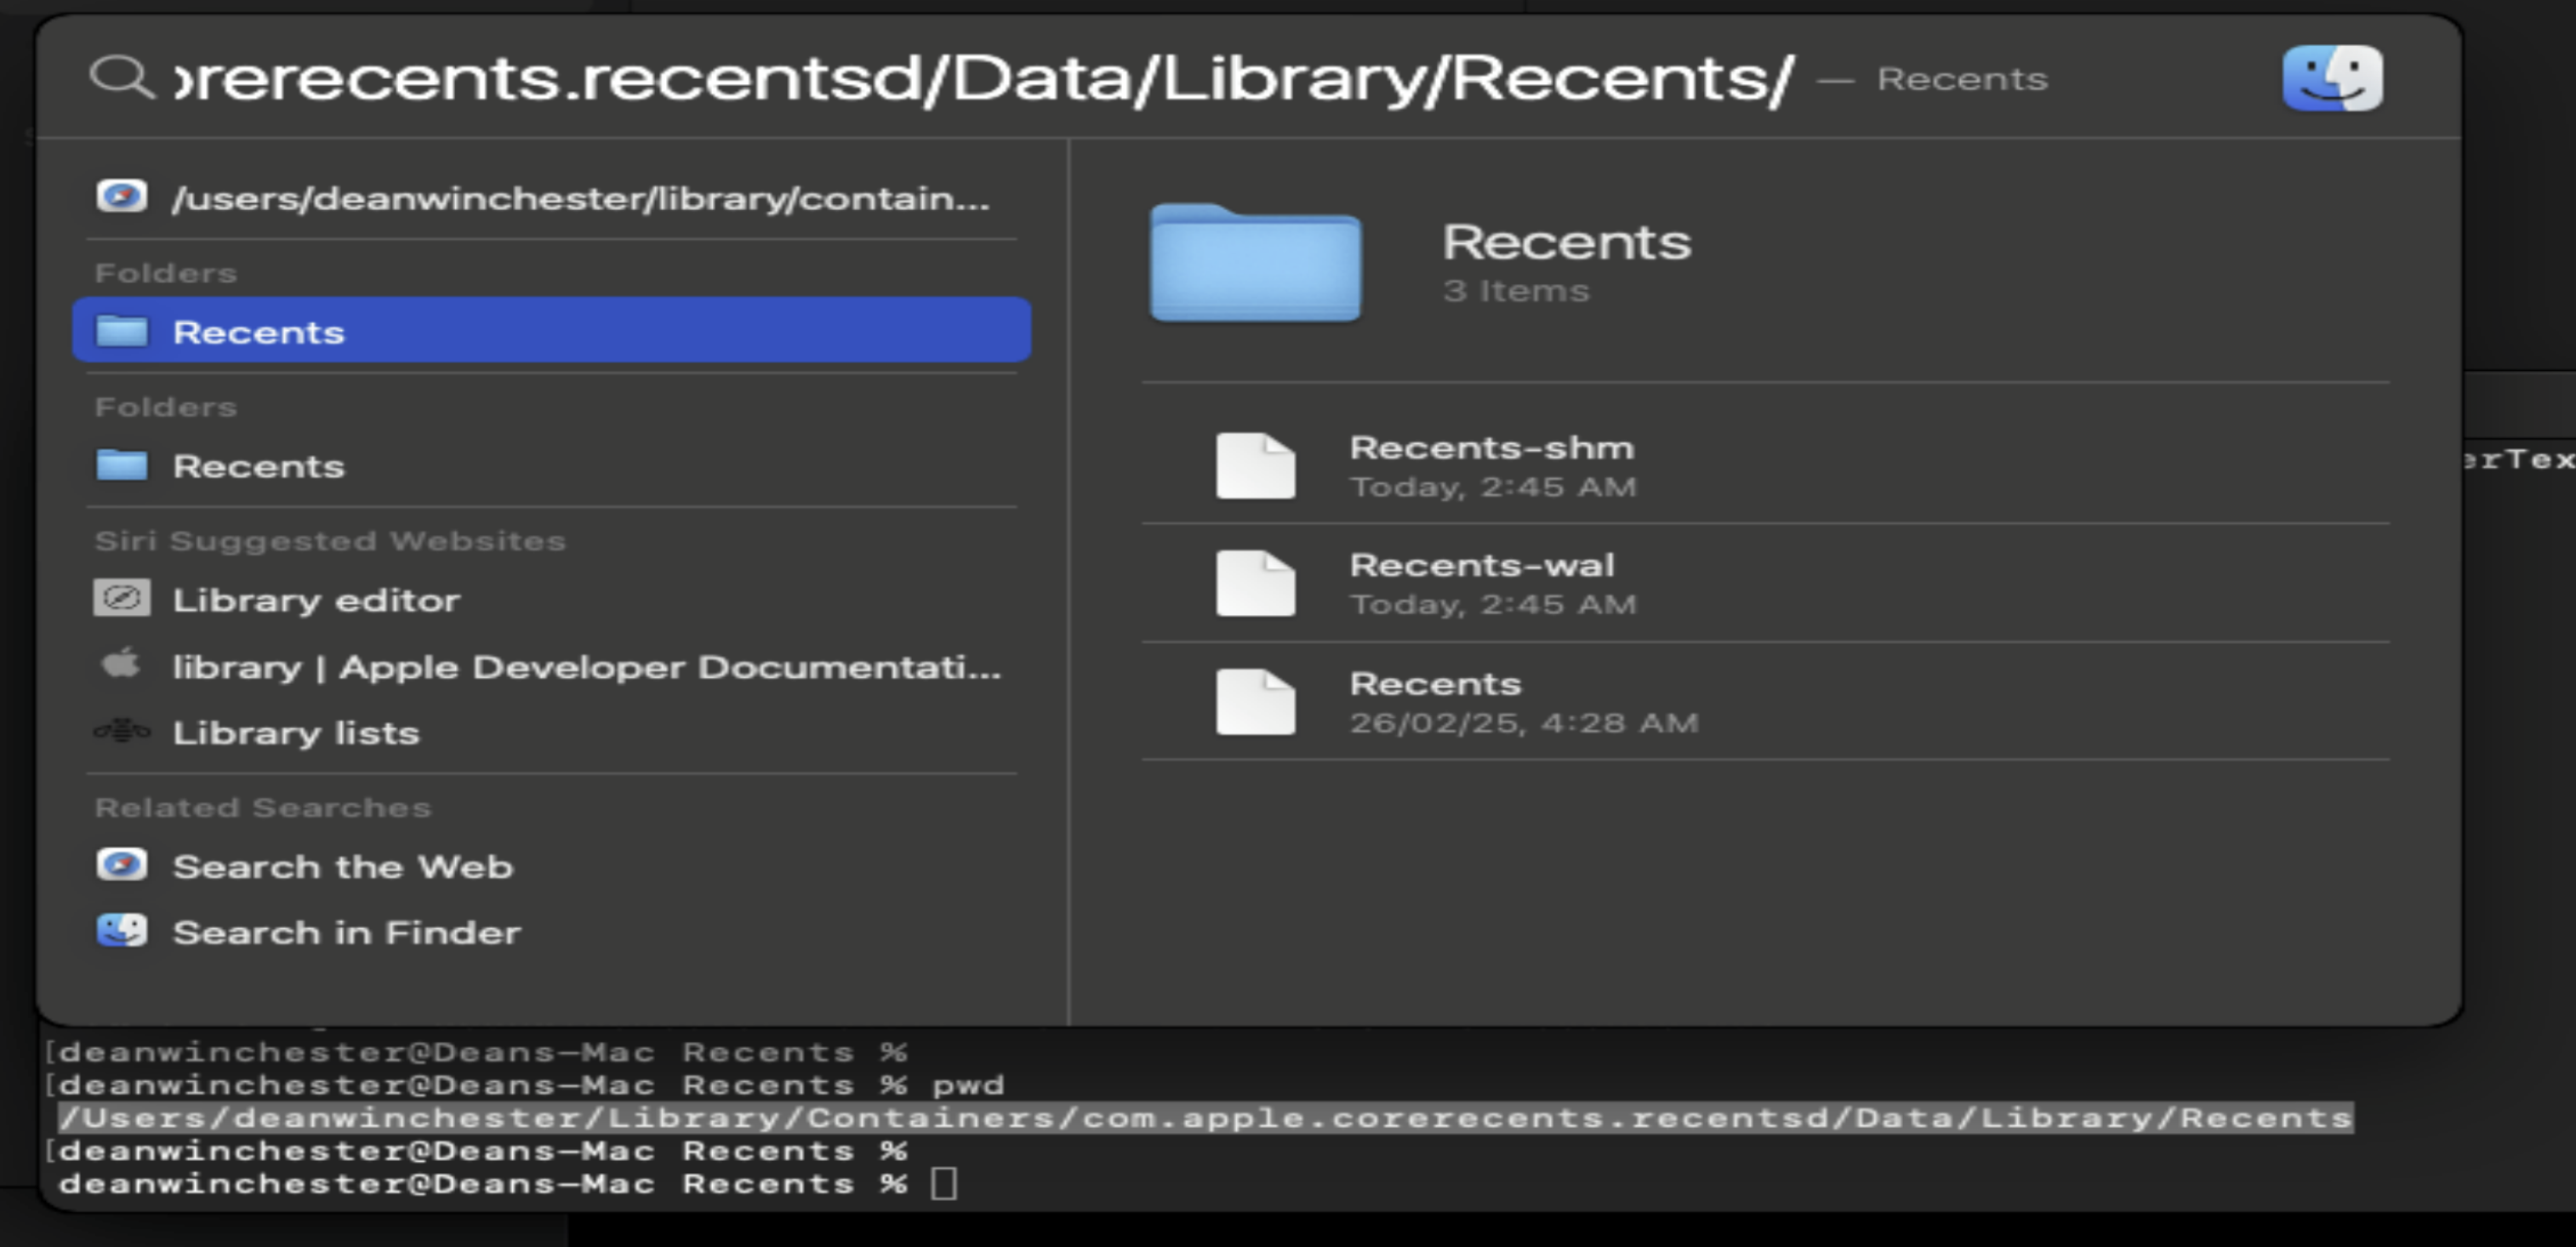Open the Recents-shm file icon
The height and width of the screenshot is (1247, 2576).
click(1255, 465)
